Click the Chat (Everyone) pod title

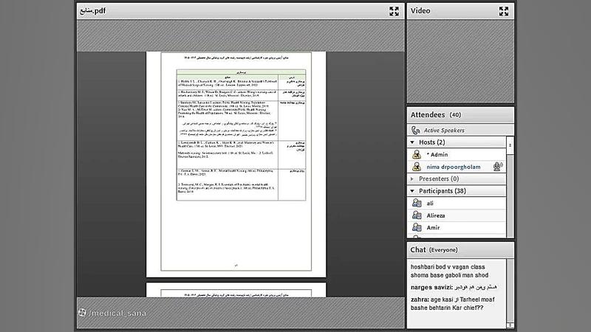click(x=434, y=250)
